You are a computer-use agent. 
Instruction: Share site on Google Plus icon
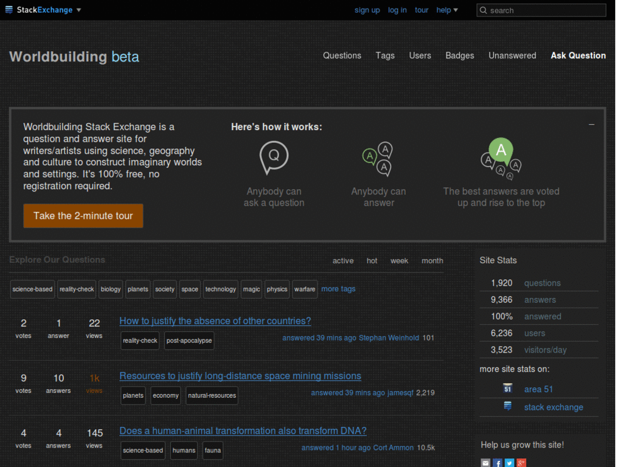point(521,463)
